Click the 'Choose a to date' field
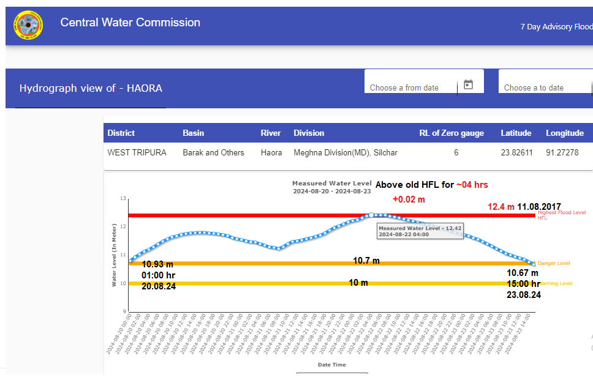This screenshot has height=383, width=593. [x=534, y=87]
